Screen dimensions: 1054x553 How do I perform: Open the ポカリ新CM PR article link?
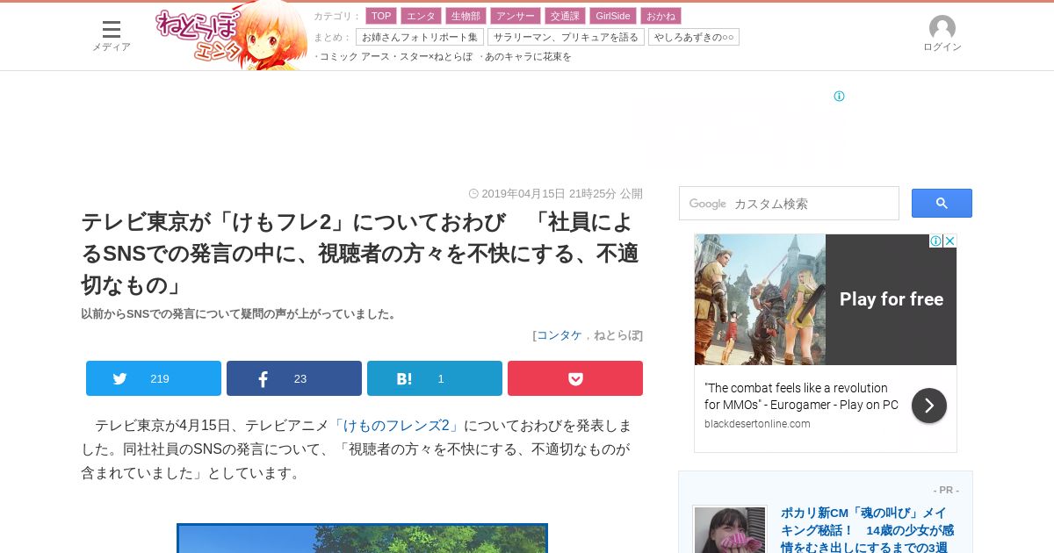pos(868,530)
